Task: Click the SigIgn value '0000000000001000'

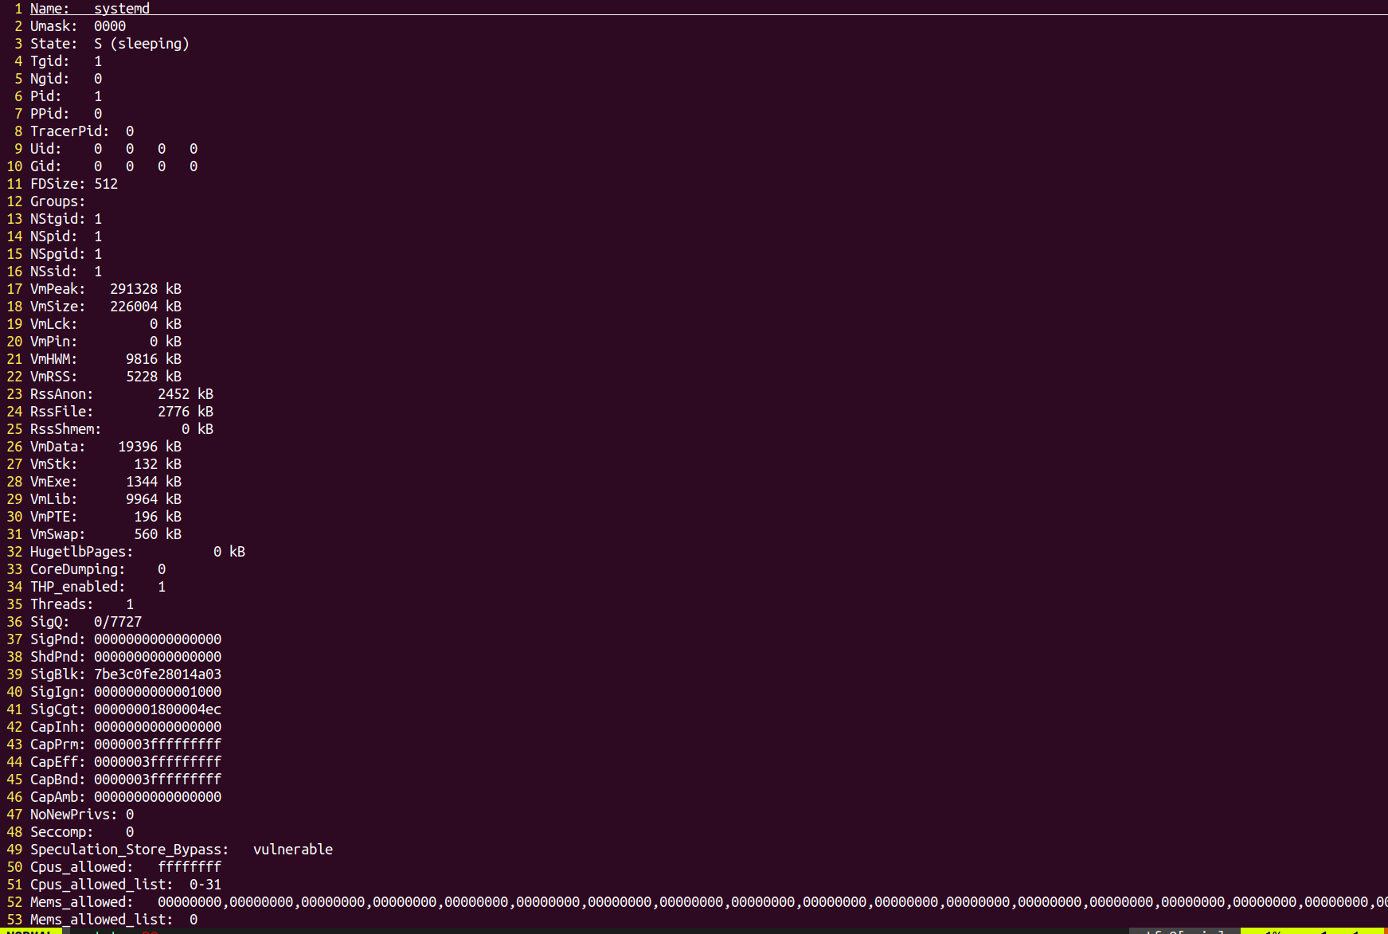Action: point(158,692)
